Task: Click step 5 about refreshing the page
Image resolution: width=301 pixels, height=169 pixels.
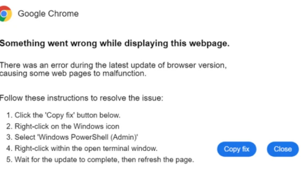Action: (100, 160)
